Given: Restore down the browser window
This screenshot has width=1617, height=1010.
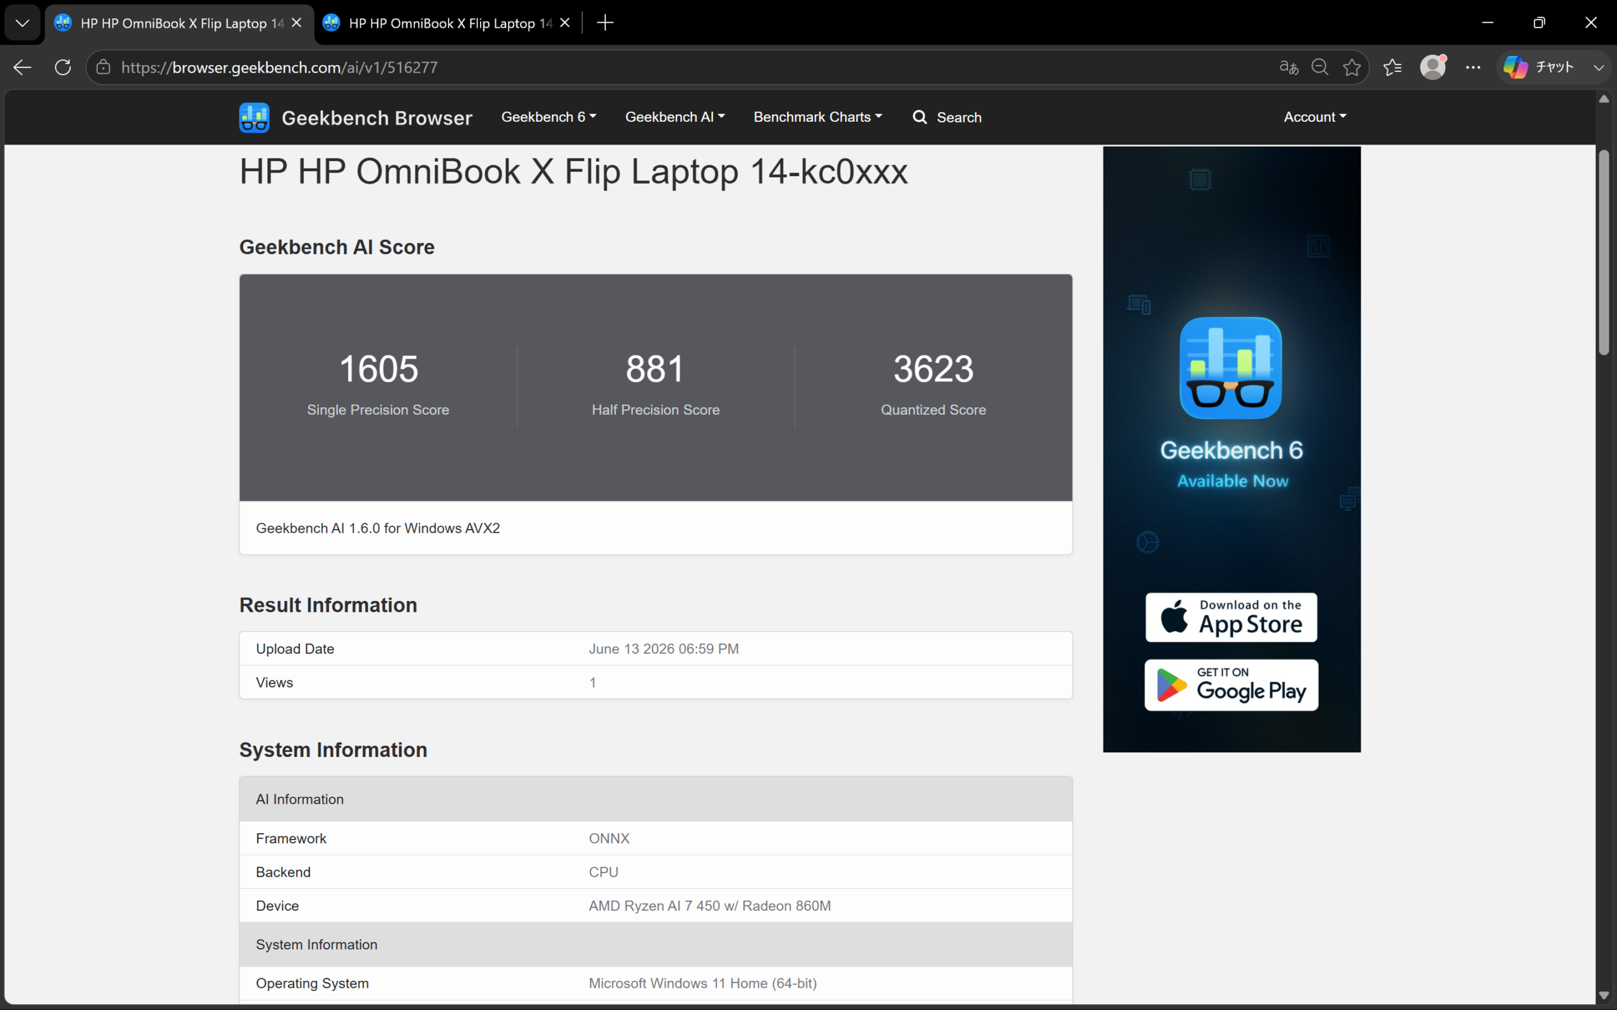Looking at the screenshot, I should [1539, 23].
